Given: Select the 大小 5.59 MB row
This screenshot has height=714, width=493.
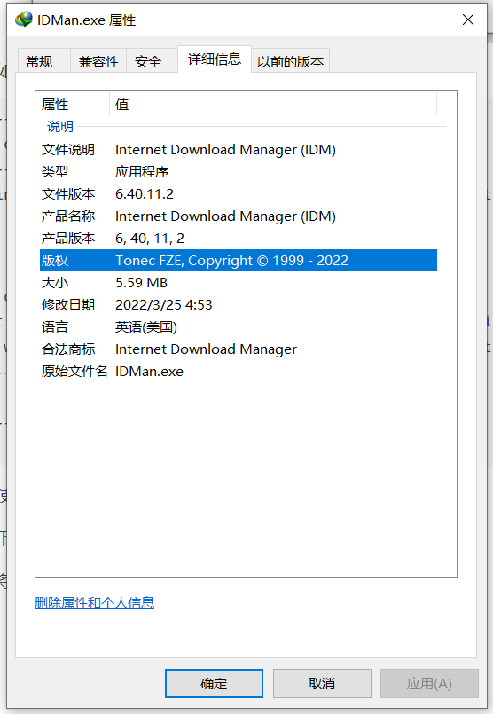Looking at the screenshot, I should point(239,283).
